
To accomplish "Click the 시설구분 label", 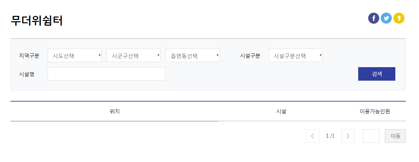I will (250, 56).
